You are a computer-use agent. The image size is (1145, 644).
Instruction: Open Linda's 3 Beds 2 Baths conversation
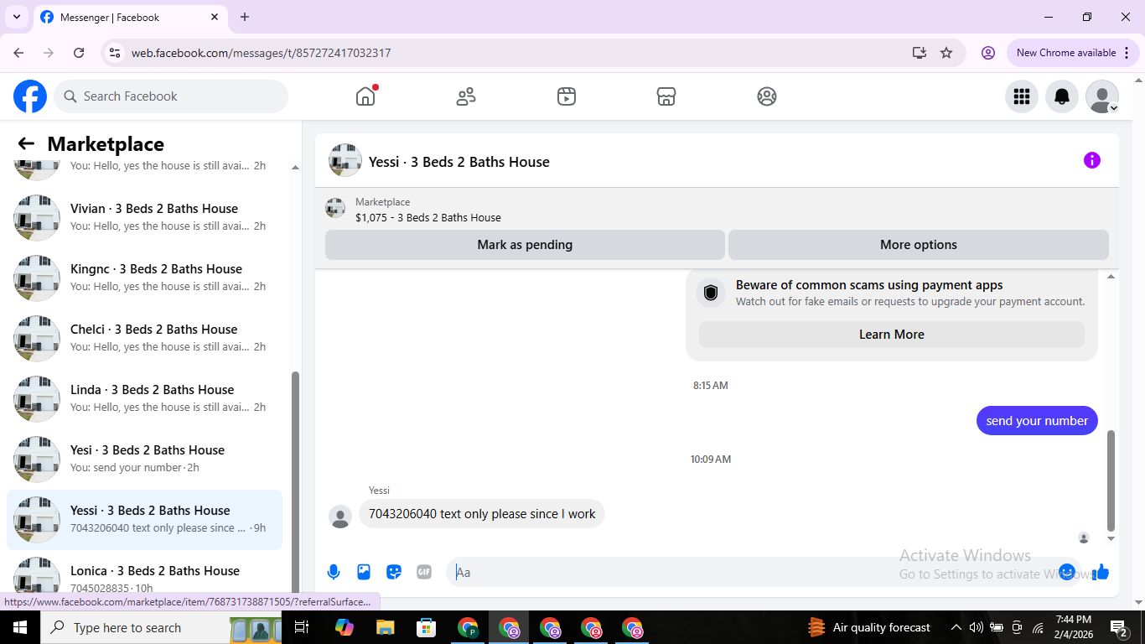pyautogui.click(x=144, y=399)
